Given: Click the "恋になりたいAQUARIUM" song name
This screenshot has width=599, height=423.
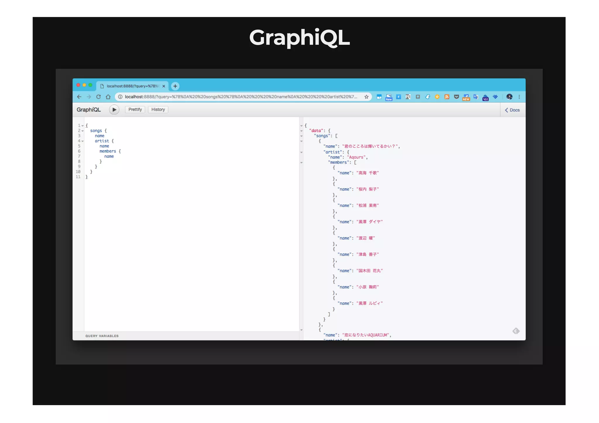Looking at the screenshot, I should 366,335.
